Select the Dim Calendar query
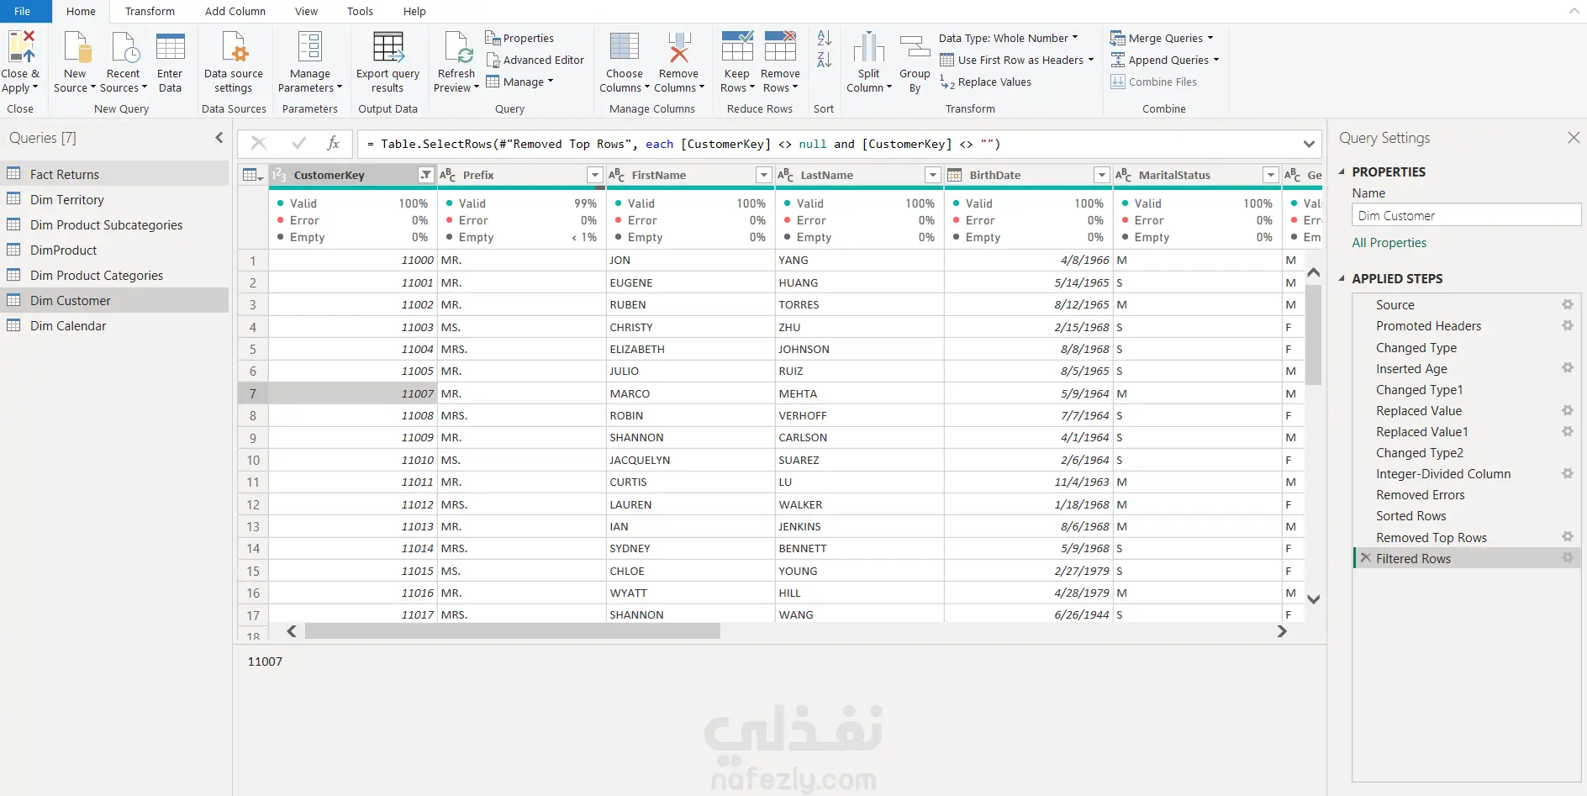This screenshot has width=1587, height=796. 114,325
